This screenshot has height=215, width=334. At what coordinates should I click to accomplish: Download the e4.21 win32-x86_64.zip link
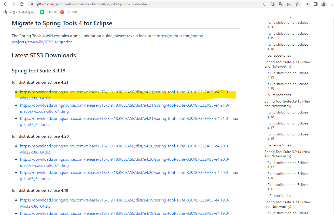click(x=124, y=95)
